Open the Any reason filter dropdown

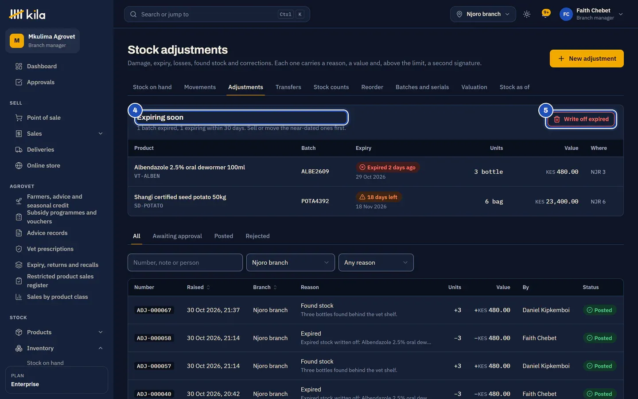pyautogui.click(x=376, y=262)
